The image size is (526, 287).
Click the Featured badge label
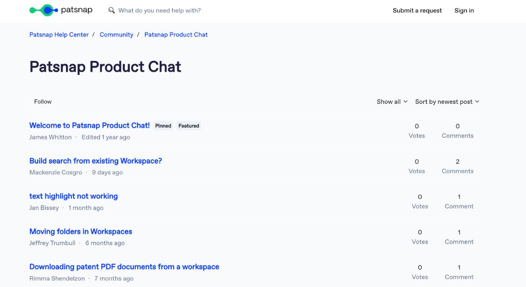point(189,126)
